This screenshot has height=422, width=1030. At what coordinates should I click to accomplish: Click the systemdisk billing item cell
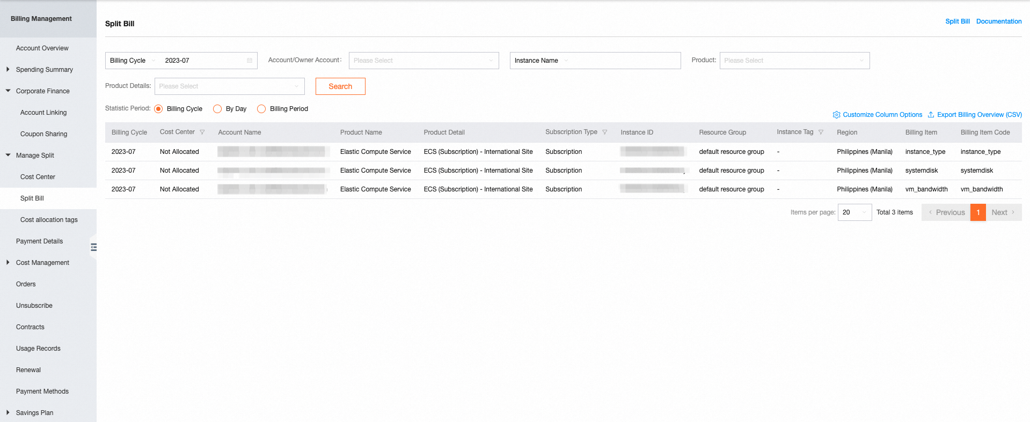922,171
